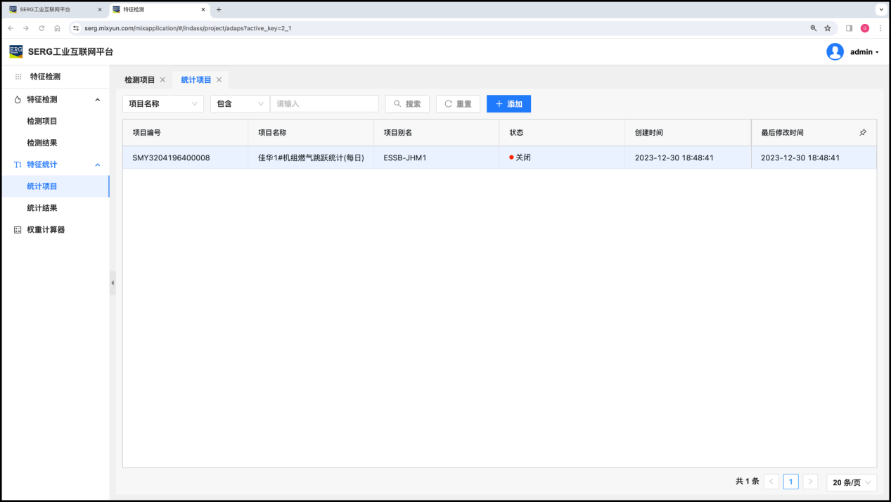Viewport: 891px width, 502px height.
Task: Click the 搜索 search button
Action: (x=407, y=104)
